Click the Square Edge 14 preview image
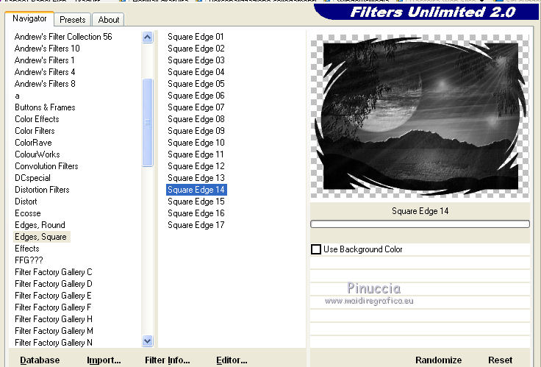The image size is (541, 367). pos(420,116)
